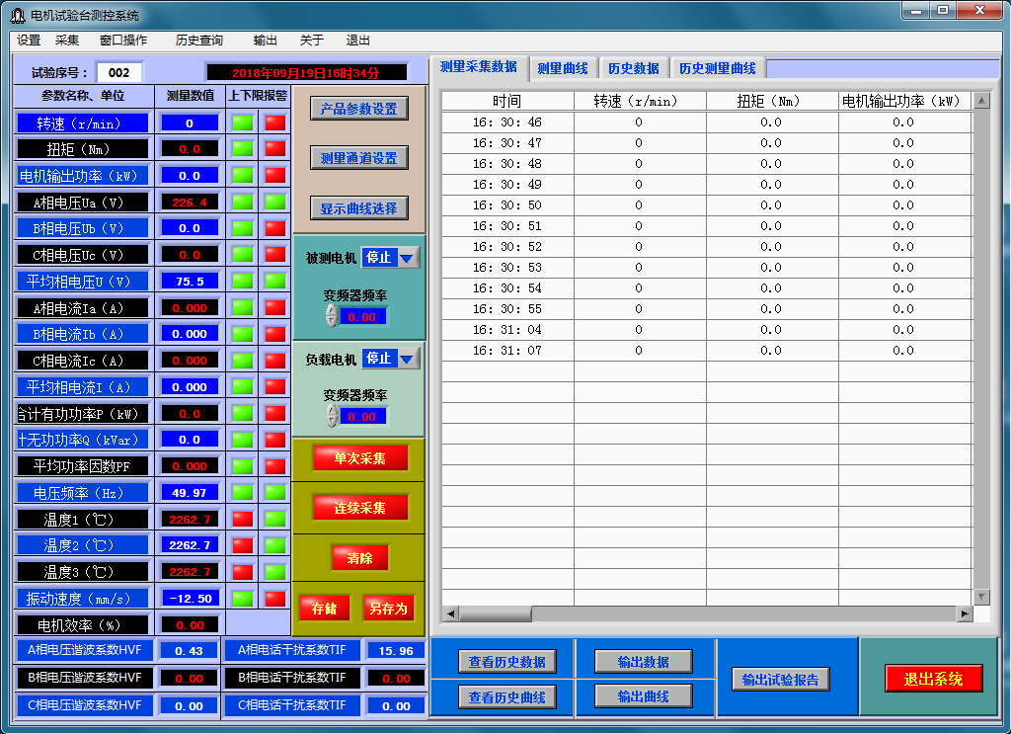Click the motor test system title bar icon
The width and height of the screenshot is (1011, 734).
[17, 15]
